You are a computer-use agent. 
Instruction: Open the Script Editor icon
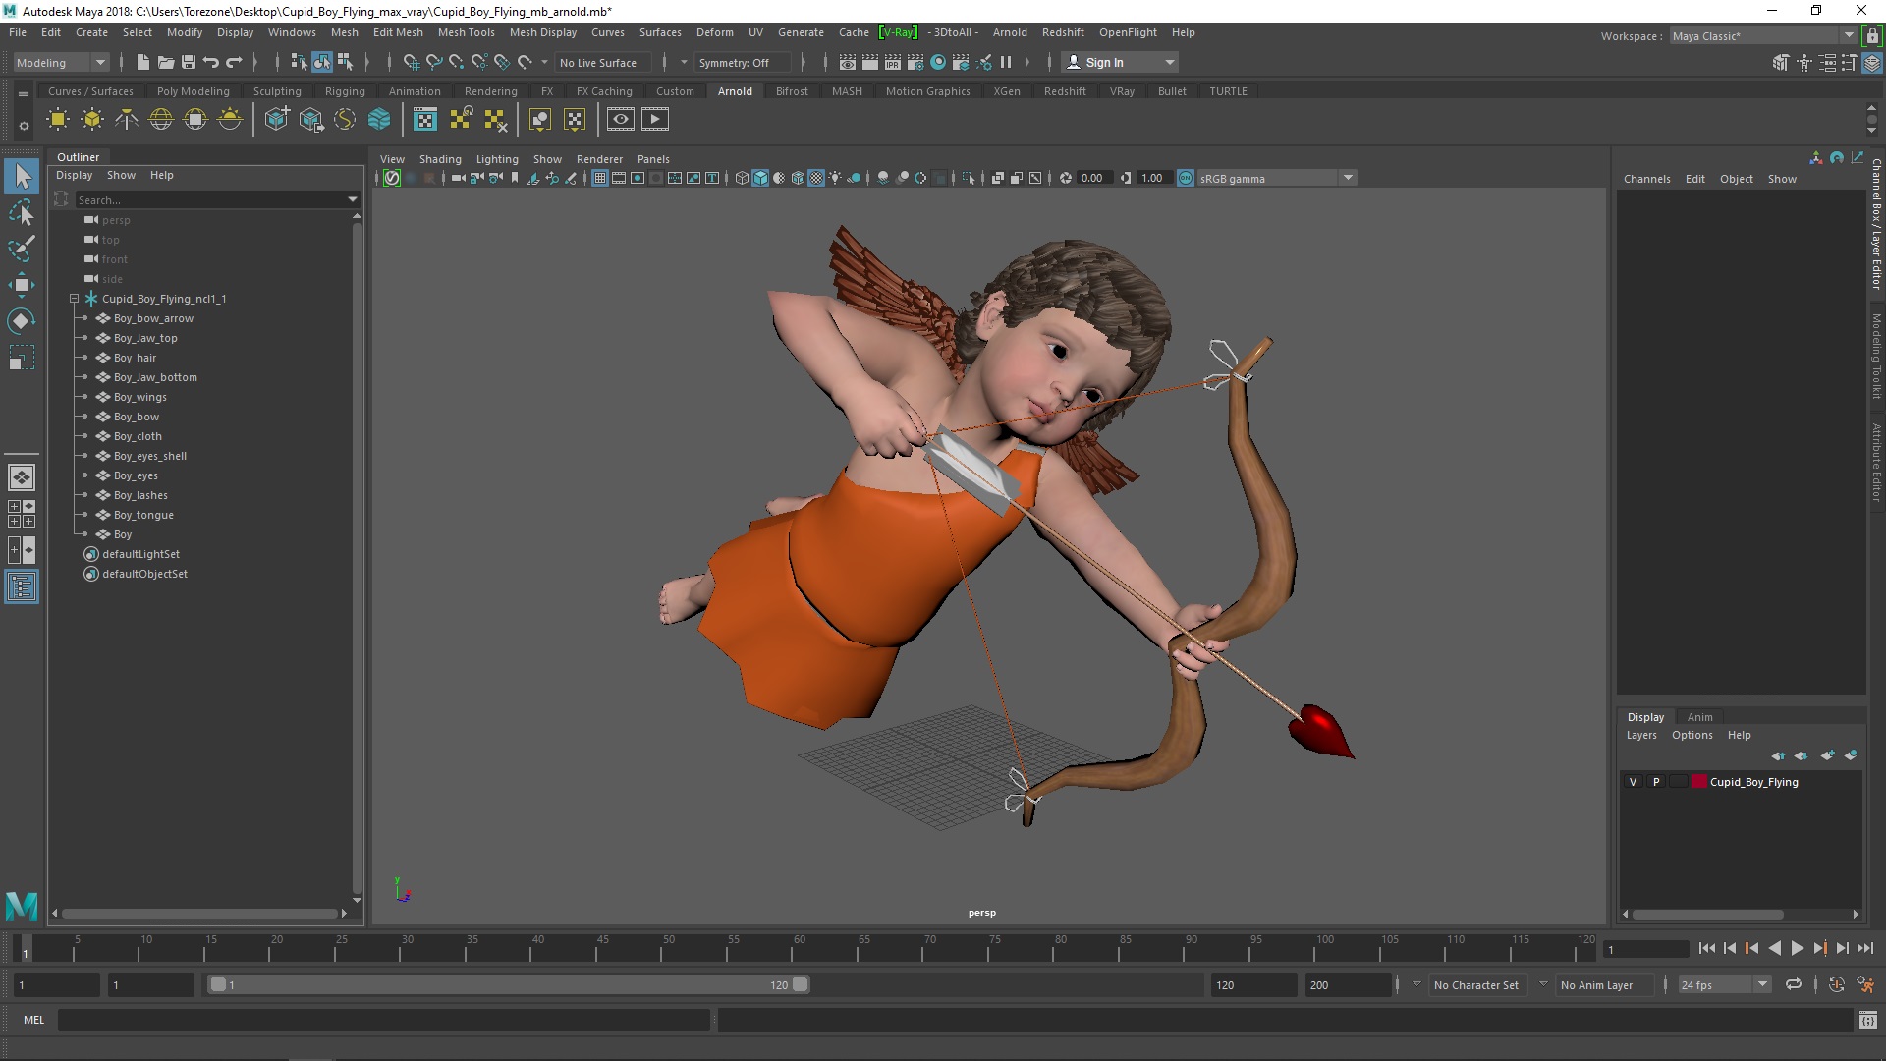point(1868,1021)
